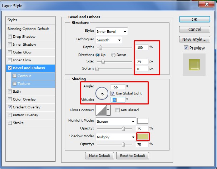The image size is (217, 169).
Task: Select the Up direction radio button
Action: (98, 55)
